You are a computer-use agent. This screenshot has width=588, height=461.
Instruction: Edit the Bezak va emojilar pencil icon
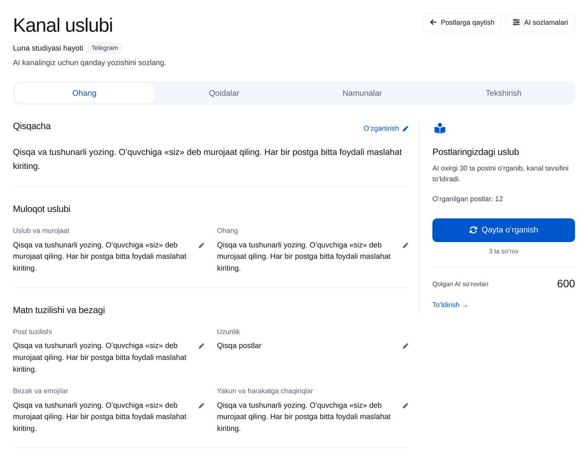[202, 405]
